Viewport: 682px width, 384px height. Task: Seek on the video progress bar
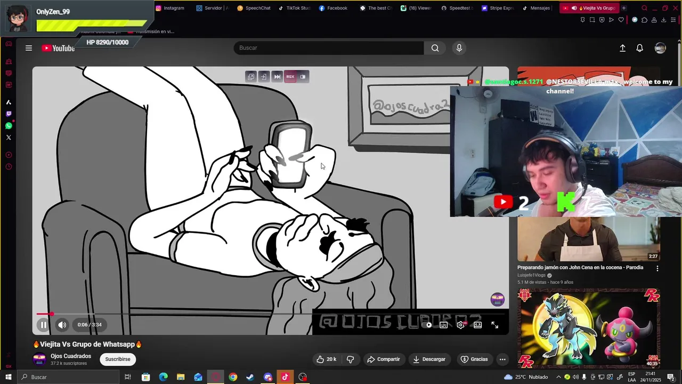[272, 314]
